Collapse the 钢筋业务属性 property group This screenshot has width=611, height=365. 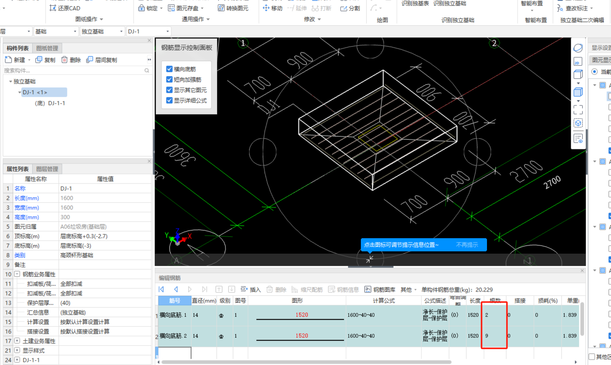17,274
